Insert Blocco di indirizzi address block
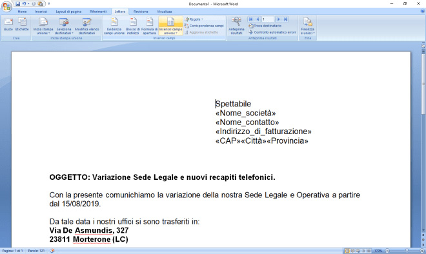The height and width of the screenshot is (254, 426). 133,26
